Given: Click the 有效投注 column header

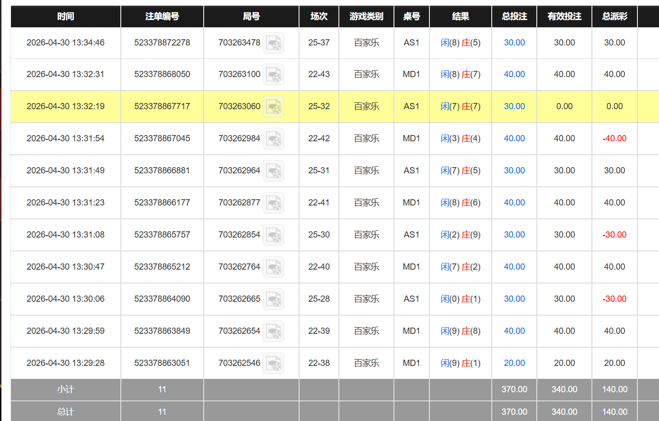Looking at the screenshot, I should pos(565,16).
